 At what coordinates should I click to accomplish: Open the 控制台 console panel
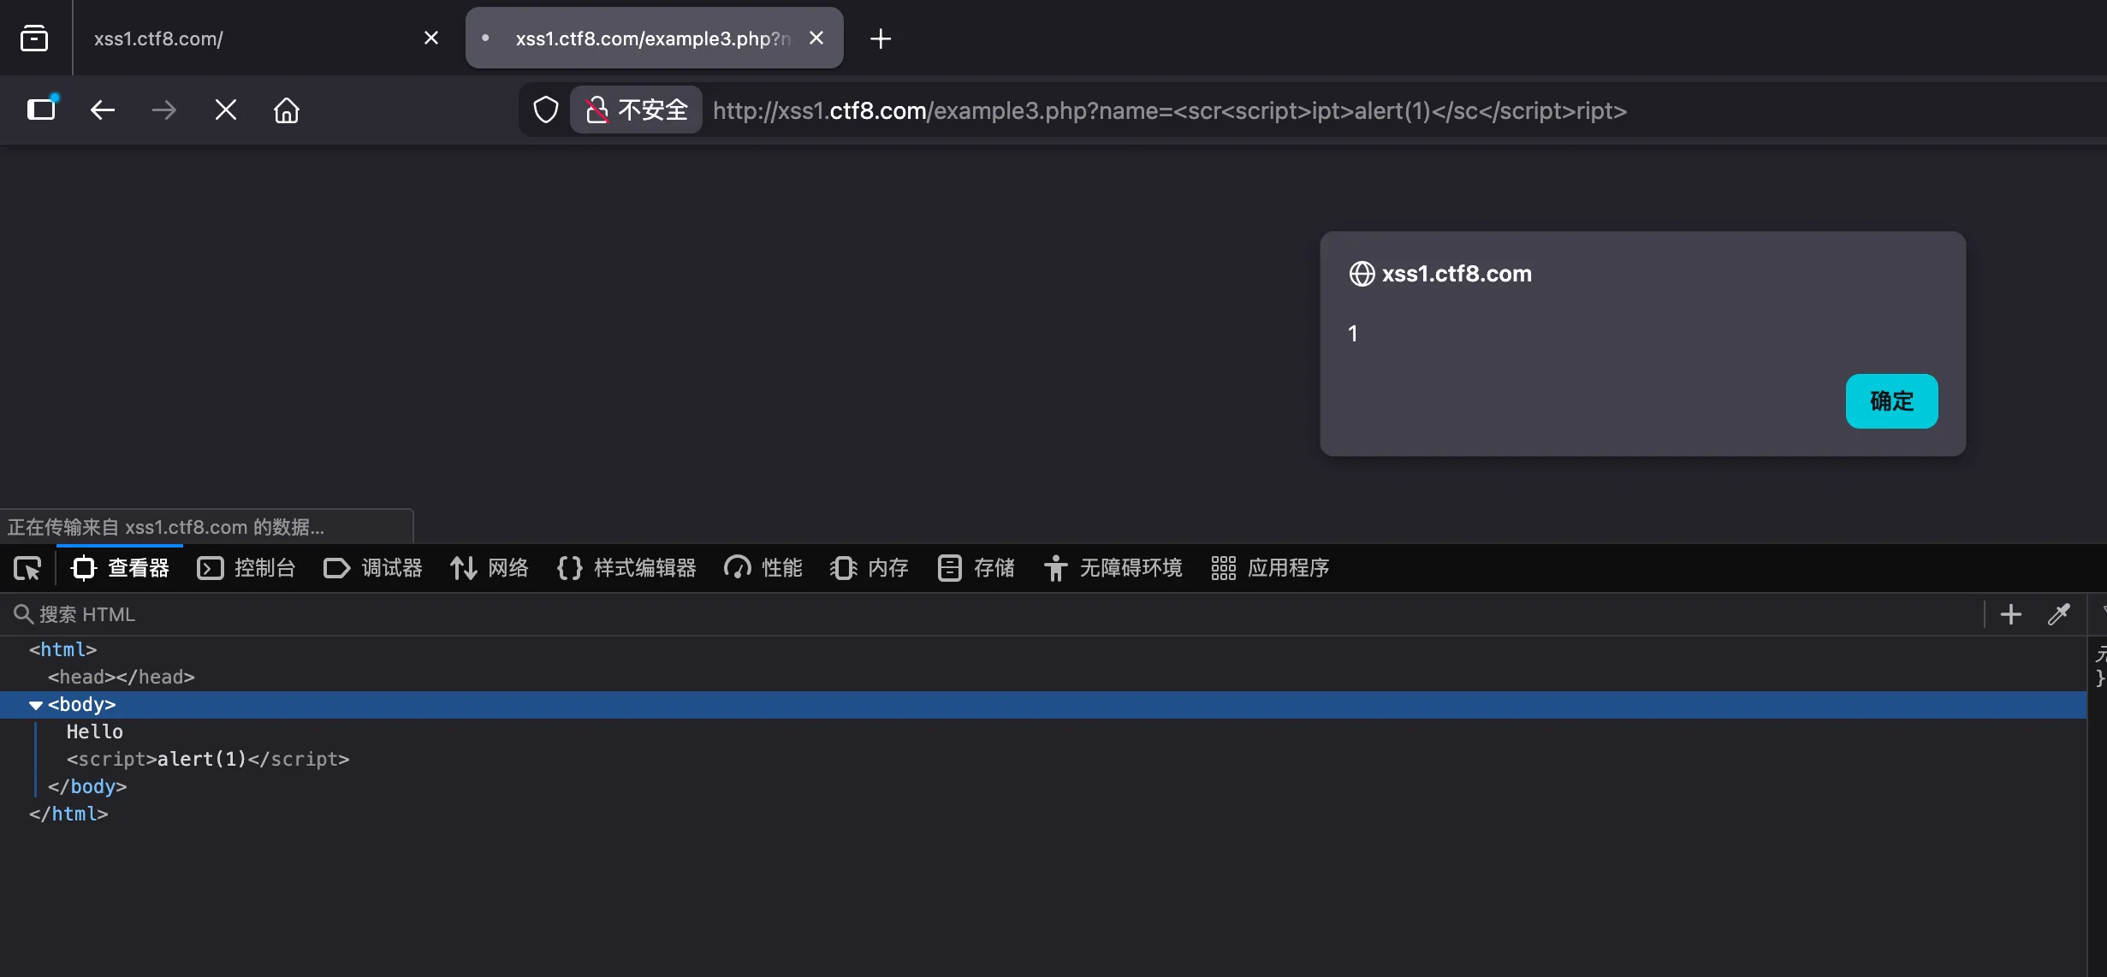pyautogui.click(x=246, y=568)
